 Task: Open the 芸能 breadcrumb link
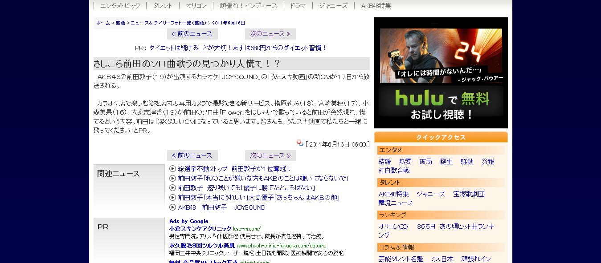click(120, 23)
